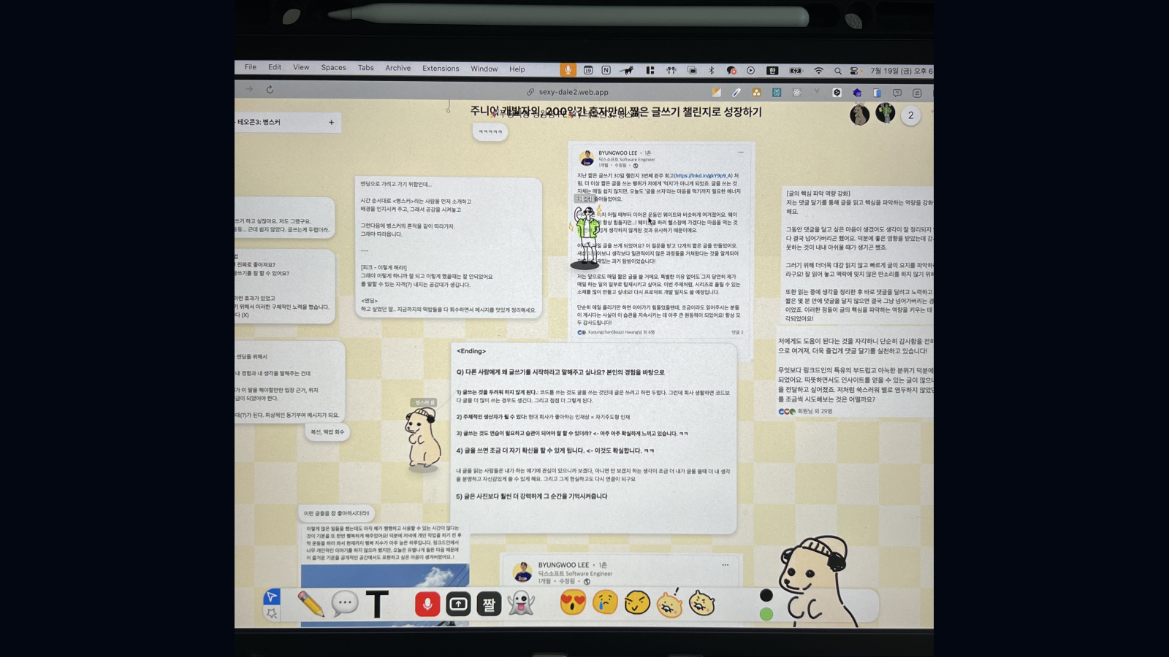This screenshot has width=1169, height=657.
Task: Open the Spaces menu
Action: pyautogui.click(x=334, y=68)
